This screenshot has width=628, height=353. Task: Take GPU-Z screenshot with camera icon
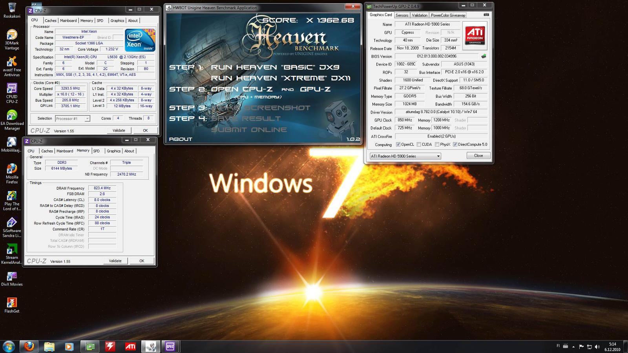click(486, 15)
